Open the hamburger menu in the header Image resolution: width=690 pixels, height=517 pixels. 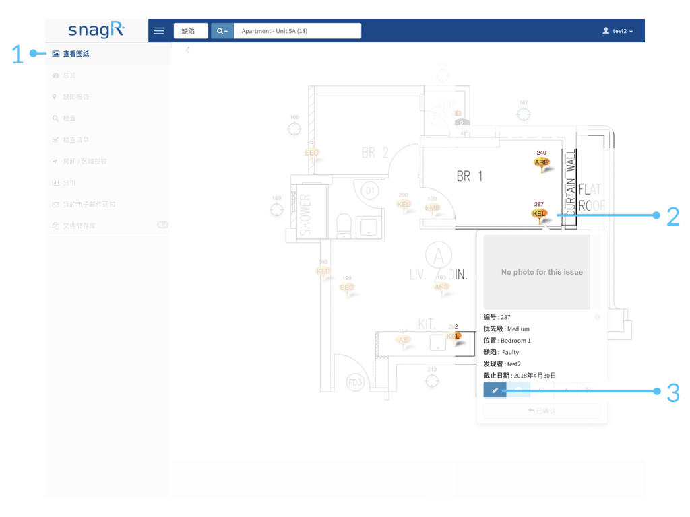[158, 31]
